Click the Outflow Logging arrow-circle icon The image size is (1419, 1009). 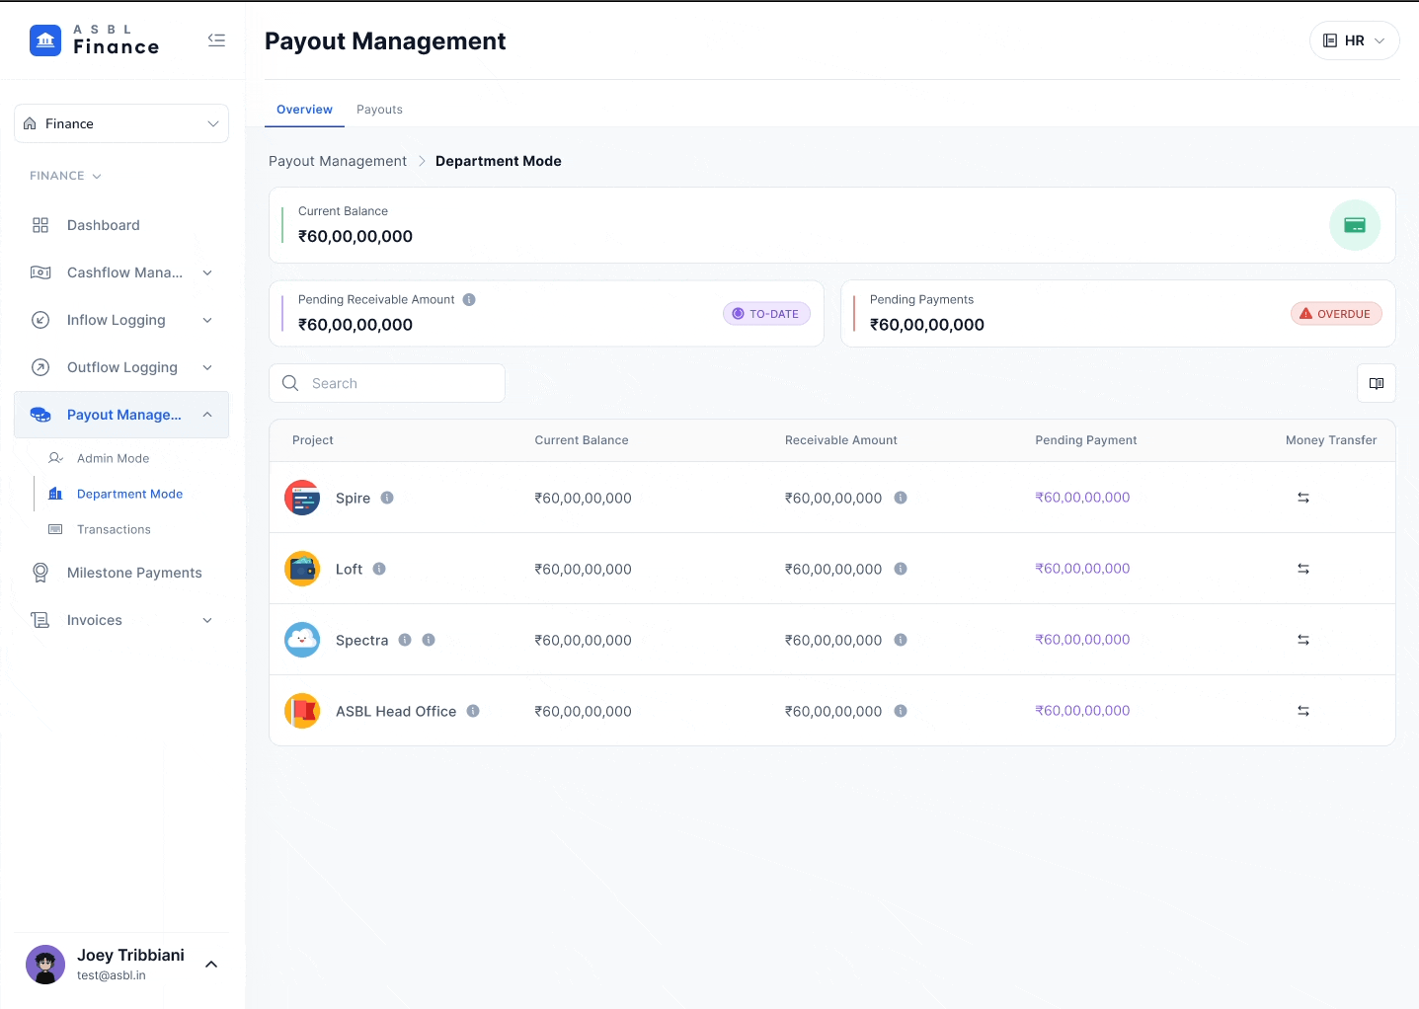[x=40, y=367]
